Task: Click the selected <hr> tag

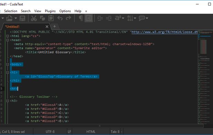Action: tap(14, 89)
